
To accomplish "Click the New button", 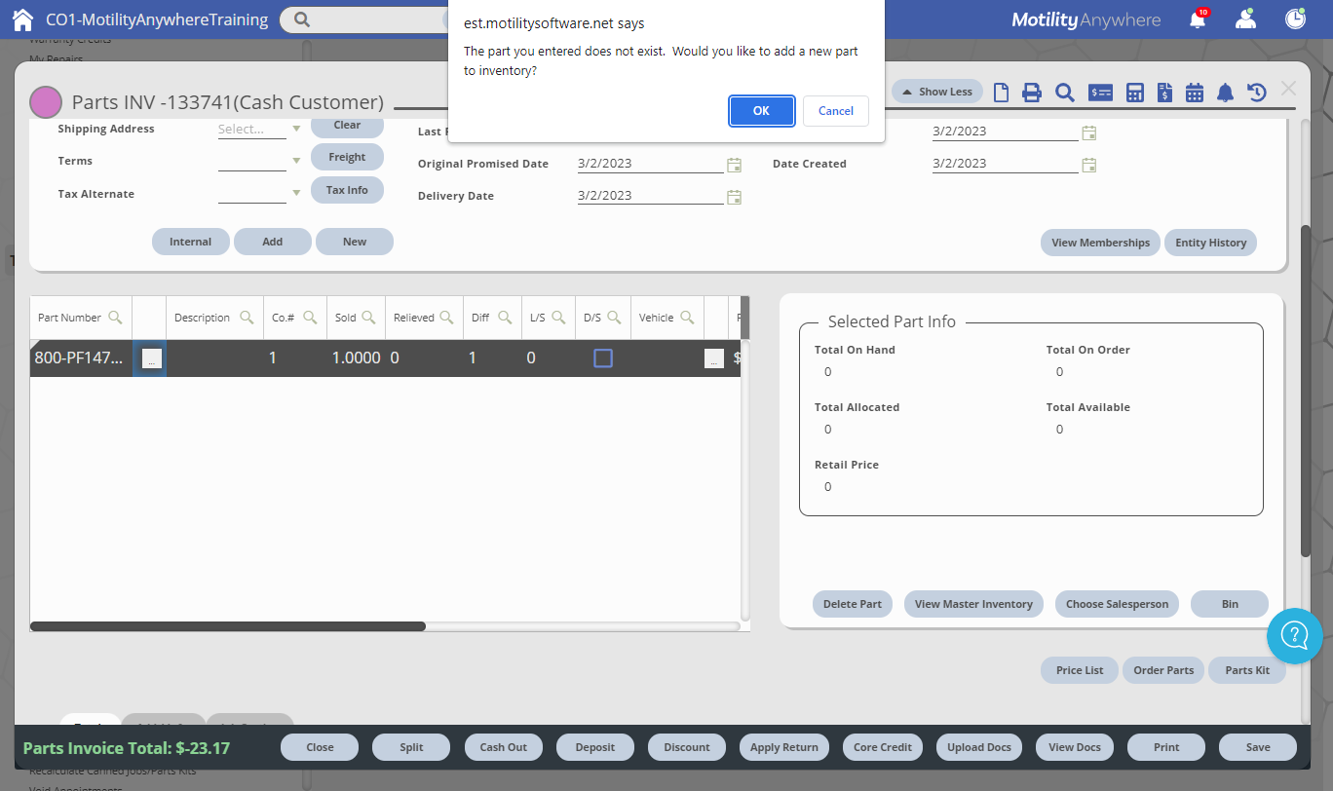I will (x=355, y=242).
